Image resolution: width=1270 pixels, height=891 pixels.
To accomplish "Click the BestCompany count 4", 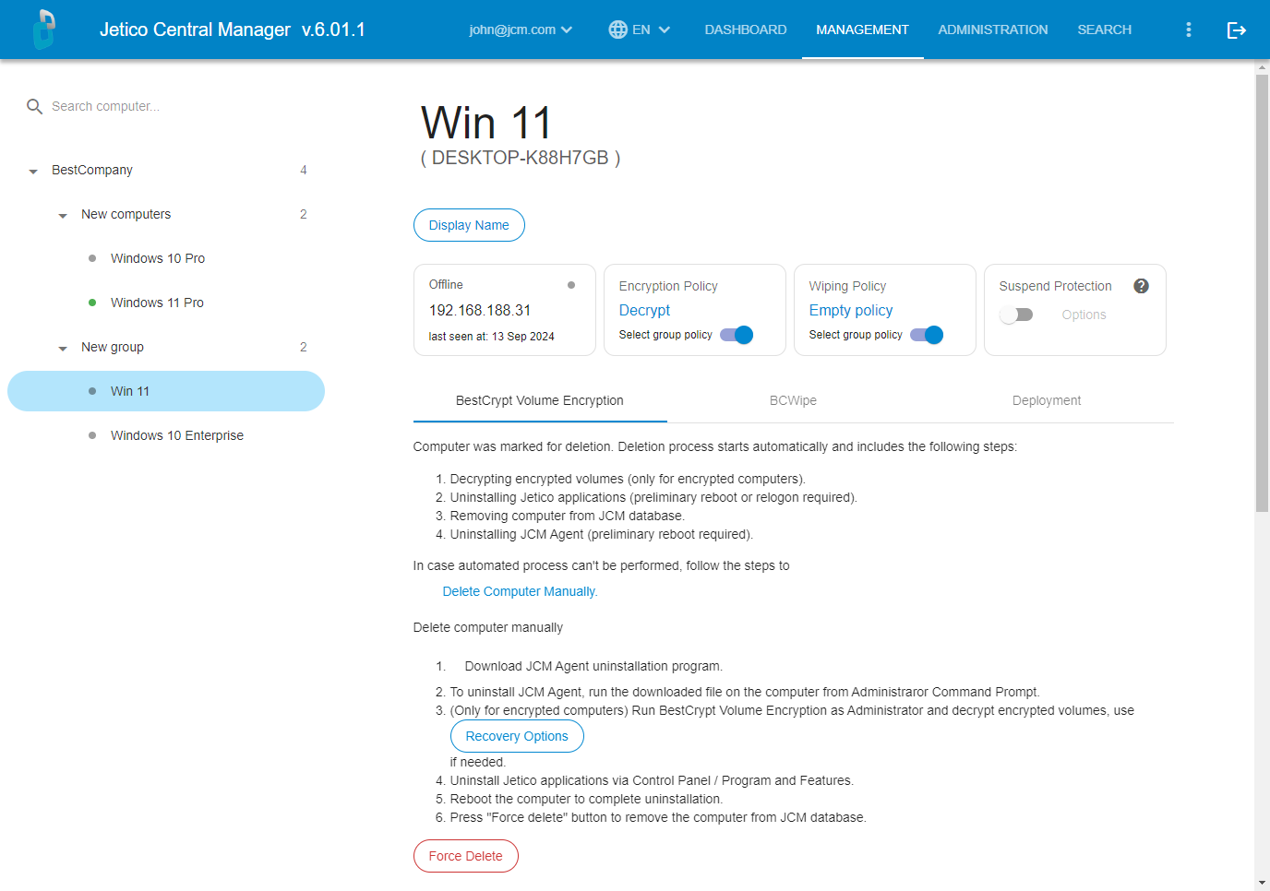I will click(x=304, y=170).
